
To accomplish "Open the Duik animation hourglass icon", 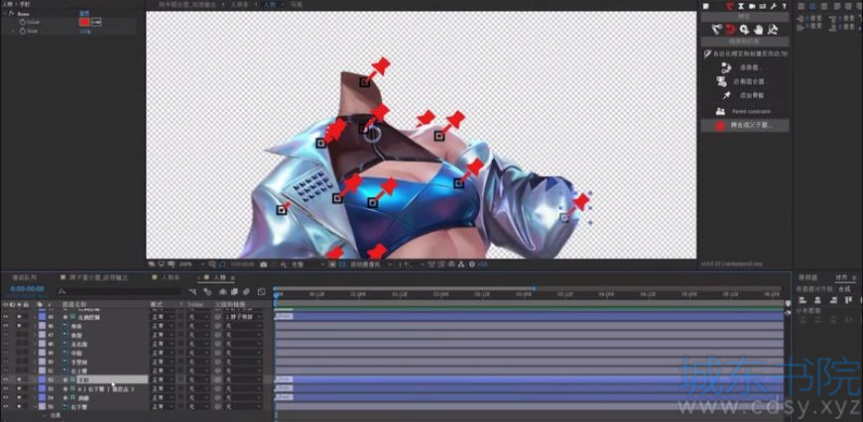I will click(741, 6).
